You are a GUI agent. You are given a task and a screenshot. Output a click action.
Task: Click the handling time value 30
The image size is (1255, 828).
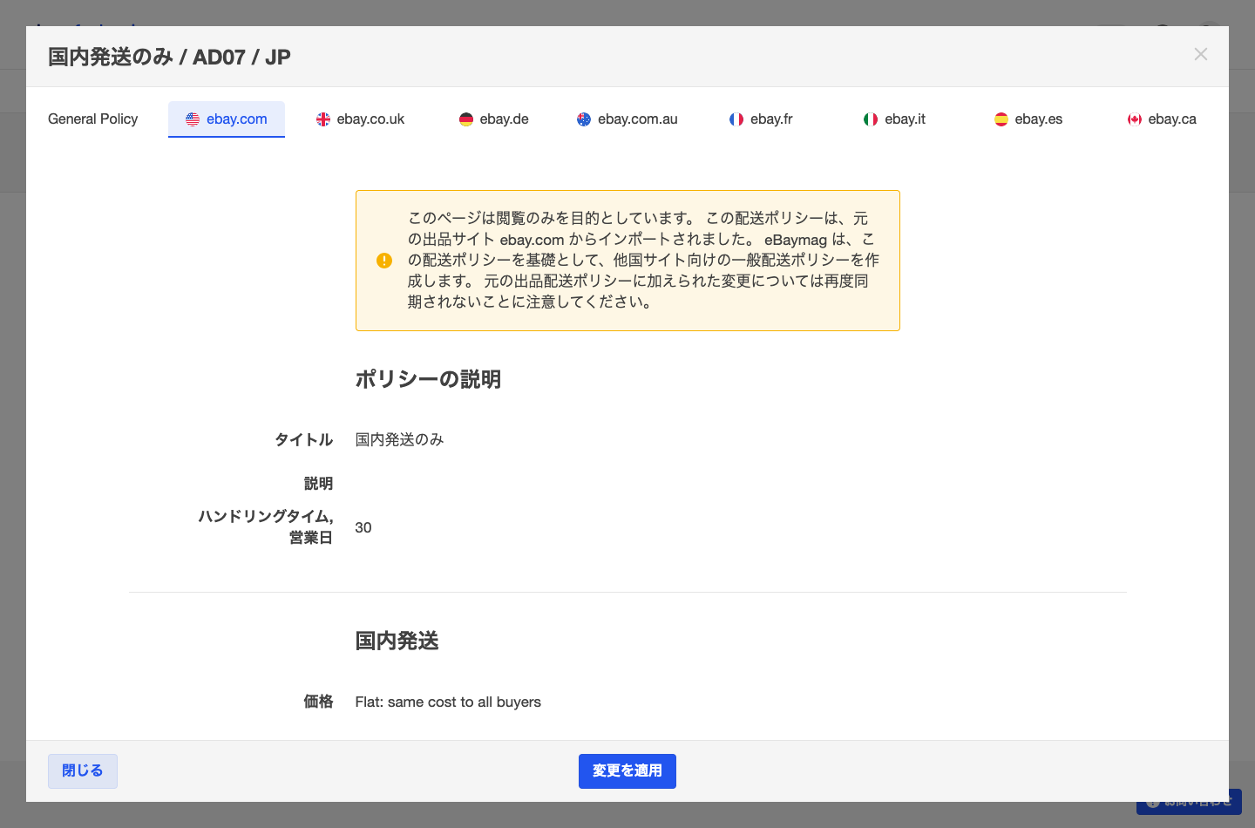(363, 527)
